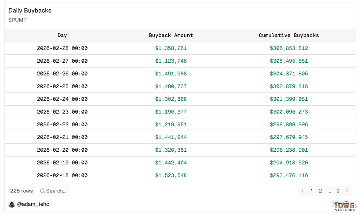Screen dimensions: 360x217
Task: Click the adam_tehc avatar icon
Action: [12, 204]
